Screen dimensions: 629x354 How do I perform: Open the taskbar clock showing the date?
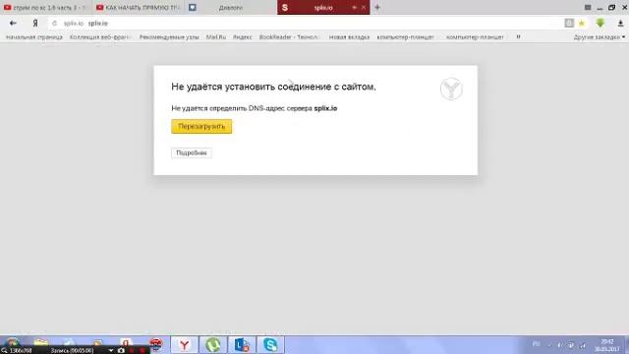[607, 345]
